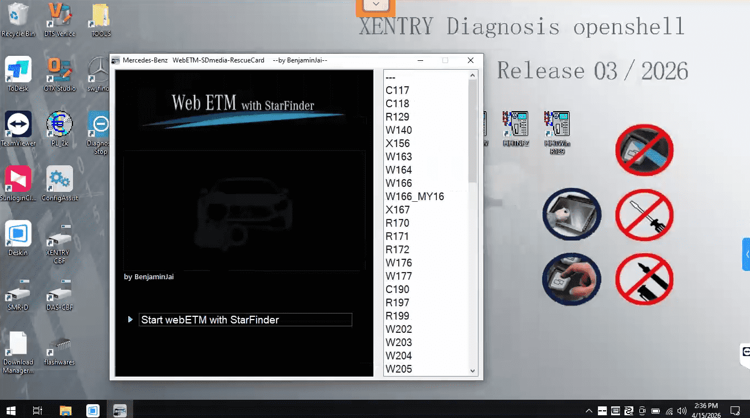Expand the orange chevron tab at top
The image size is (750, 418).
[x=376, y=7]
